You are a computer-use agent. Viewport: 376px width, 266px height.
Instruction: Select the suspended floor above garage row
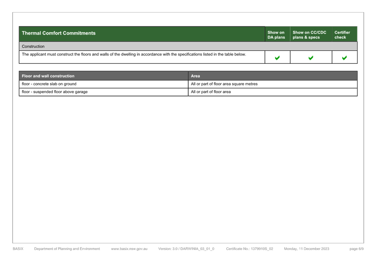tap(54, 92)
